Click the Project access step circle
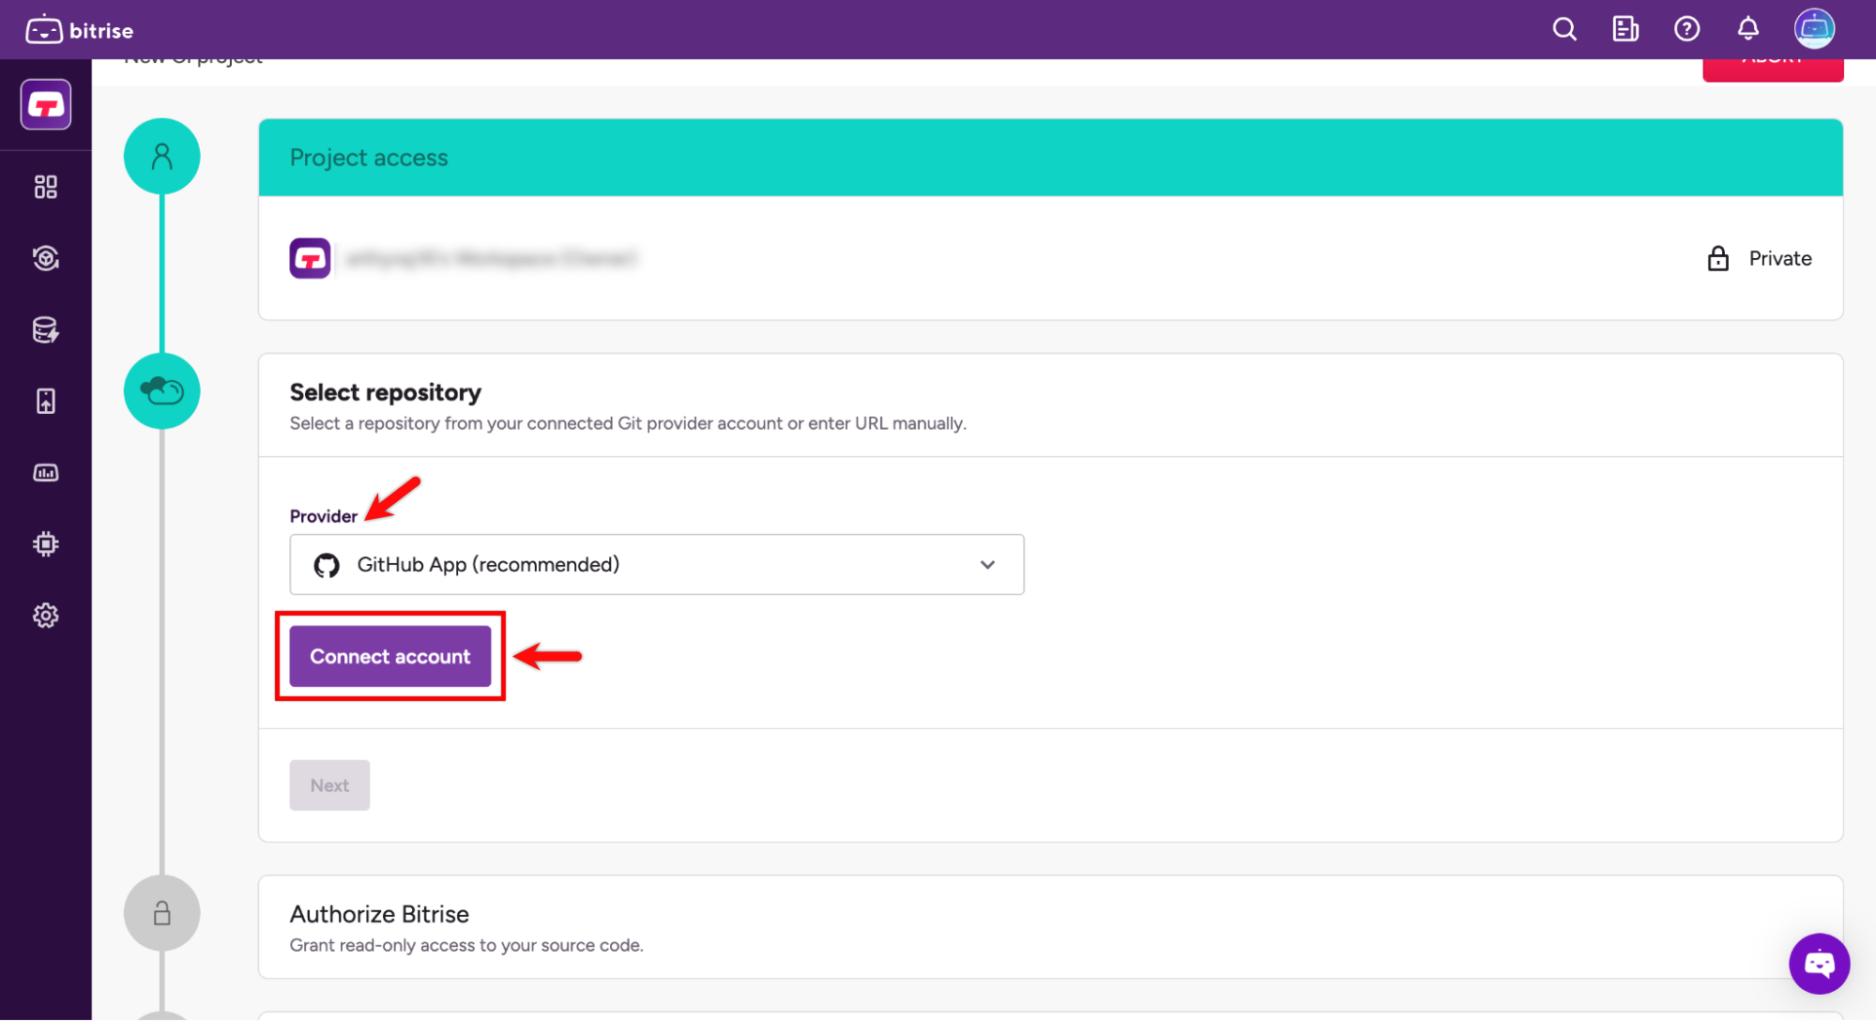Viewport: 1876px width, 1021px height. 162,156
